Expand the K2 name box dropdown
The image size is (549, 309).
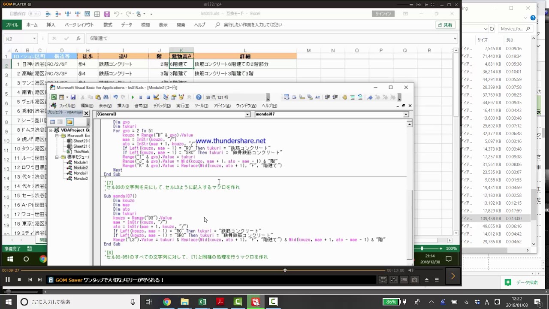(34, 39)
